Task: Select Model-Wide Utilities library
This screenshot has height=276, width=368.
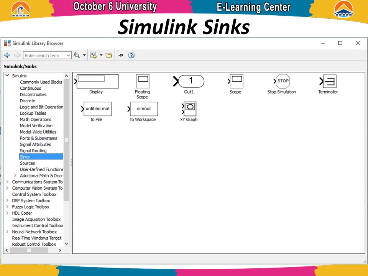Action: (x=38, y=132)
